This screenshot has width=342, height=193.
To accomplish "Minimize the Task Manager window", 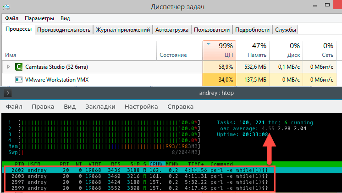I will [315, 6].
